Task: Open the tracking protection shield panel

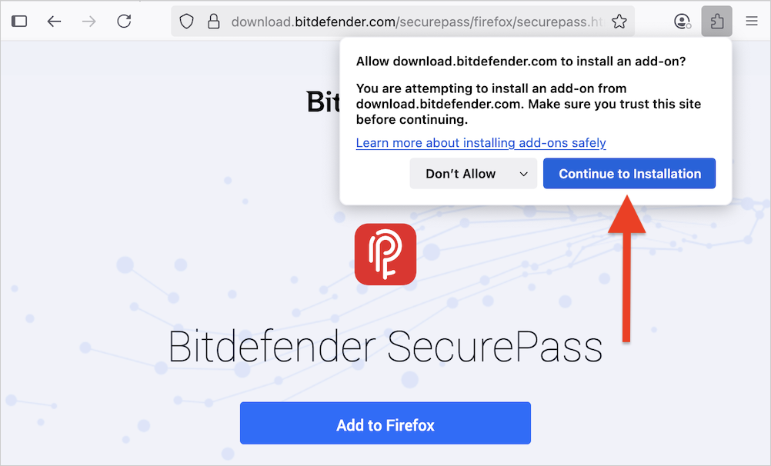Action: click(x=186, y=22)
